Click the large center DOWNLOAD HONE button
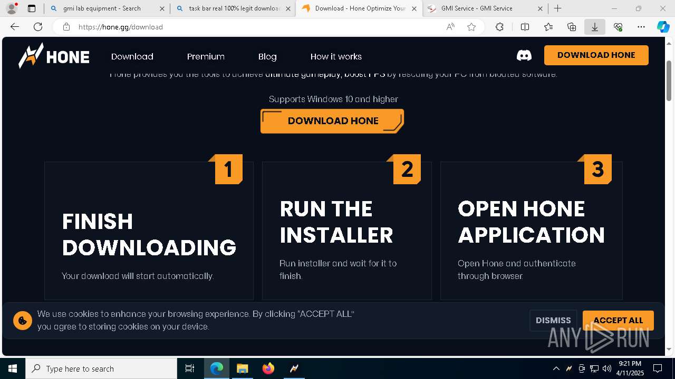 tap(332, 121)
